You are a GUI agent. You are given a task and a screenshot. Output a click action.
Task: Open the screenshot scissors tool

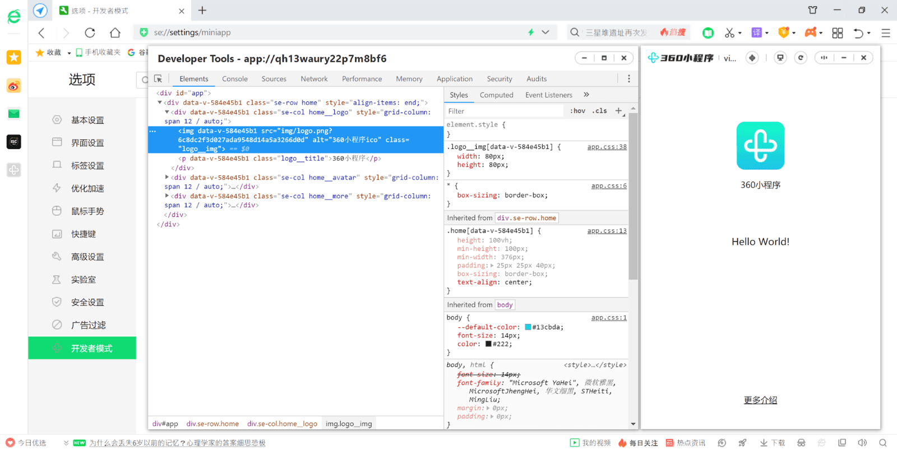pos(729,33)
